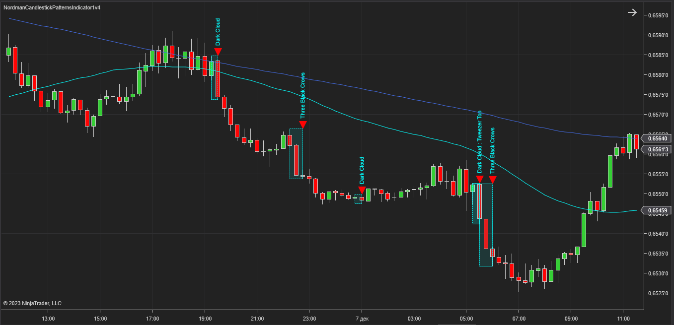The image size is (674, 325).
Task: Click the 0,6555'0 price axis label
Action: click(x=658, y=174)
